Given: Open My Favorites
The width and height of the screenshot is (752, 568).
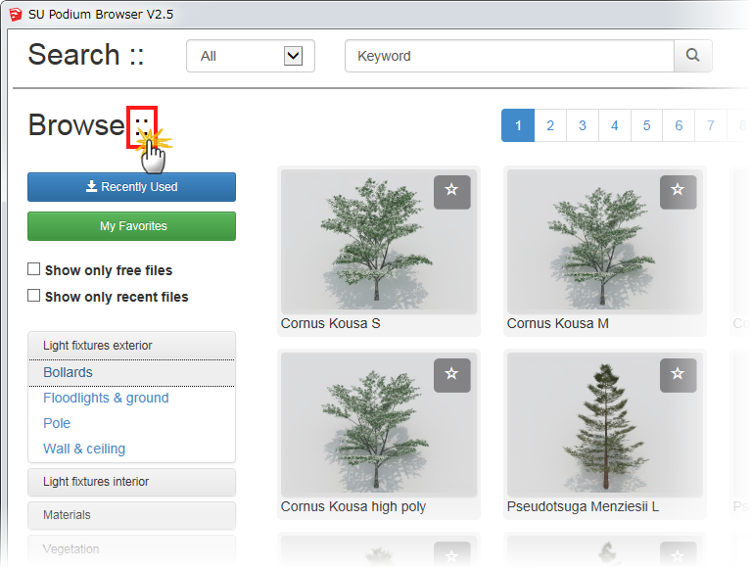Looking at the screenshot, I should coord(131,226).
